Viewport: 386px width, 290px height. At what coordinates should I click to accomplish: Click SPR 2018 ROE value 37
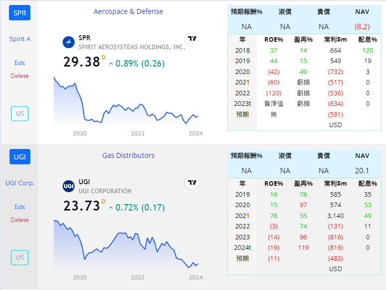click(274, 50)
